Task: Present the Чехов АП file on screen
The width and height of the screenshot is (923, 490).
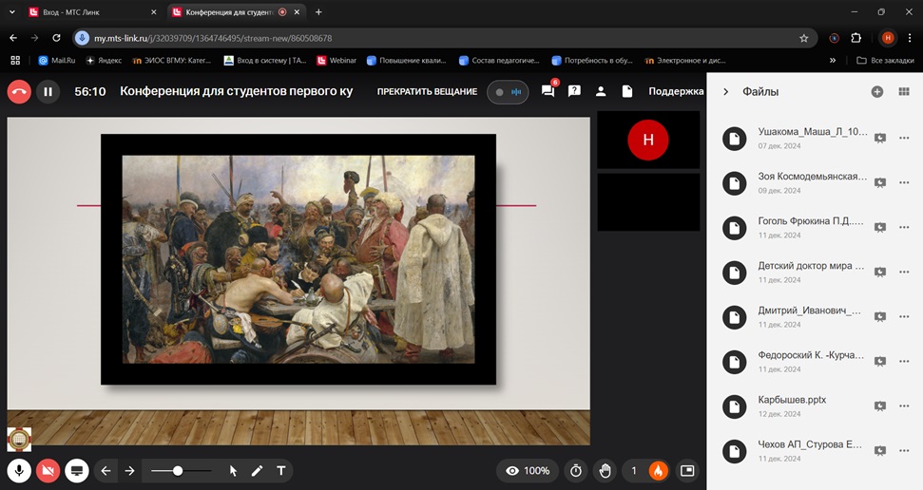Action: tap(880, 450)
